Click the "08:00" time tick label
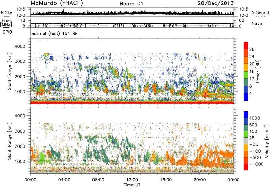The image size is (270, 187). [98, 180]
